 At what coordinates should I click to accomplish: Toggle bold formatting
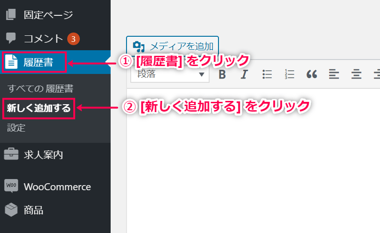click(222, 74)
